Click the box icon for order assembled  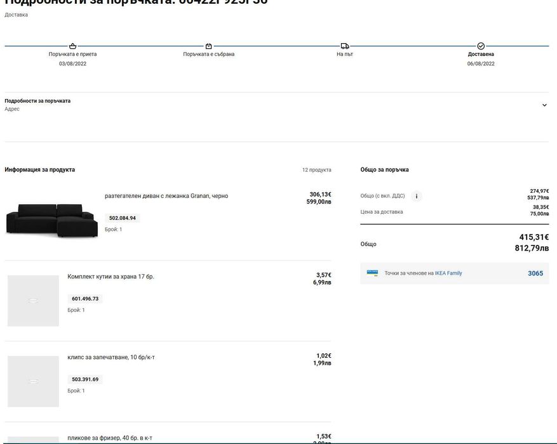point(208,46)
